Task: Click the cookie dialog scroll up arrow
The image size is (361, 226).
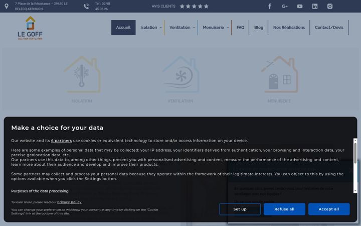Action: coord(355,140)
